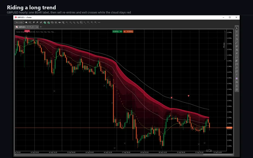Open the chart layout mode icon after New order

26,22
